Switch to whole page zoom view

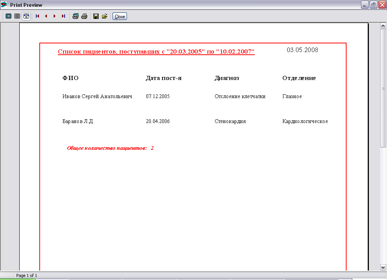[x=8, y=16]
